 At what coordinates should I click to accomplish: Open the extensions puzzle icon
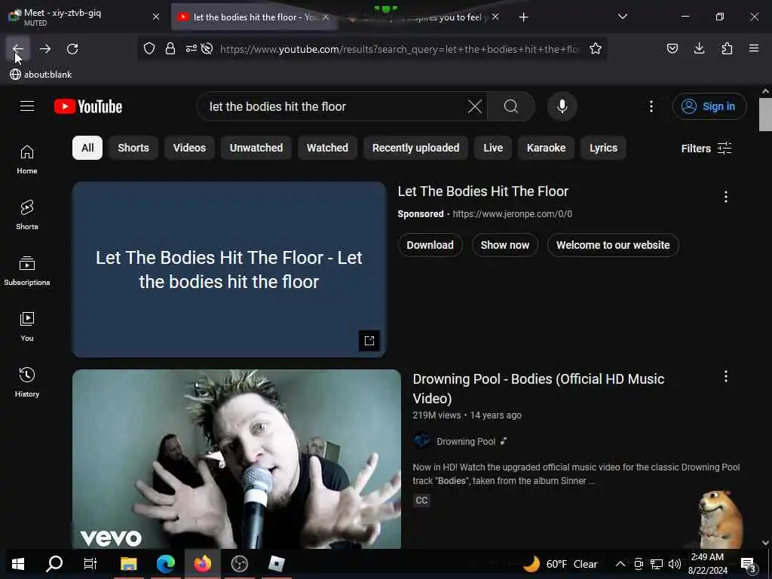[x=727, y=48]
